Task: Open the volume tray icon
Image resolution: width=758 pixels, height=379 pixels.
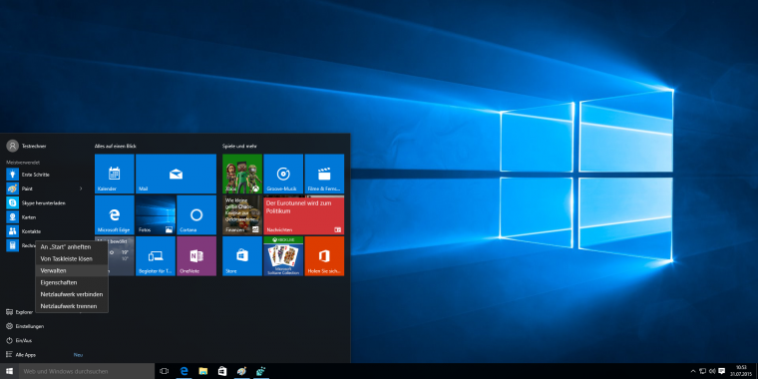Action: tap(712, 371)
